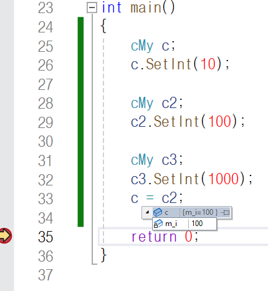Click line number 36
This screenshot has height=291, width=268.
pyautogui.click(x=45, y=256)
